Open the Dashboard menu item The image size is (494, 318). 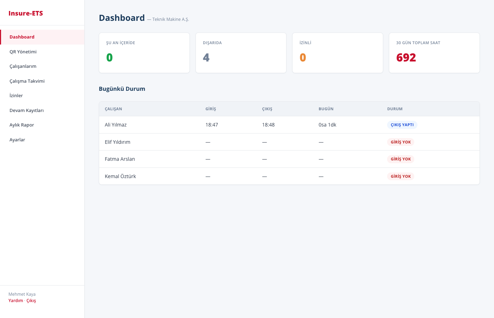[x=22, y=37]
